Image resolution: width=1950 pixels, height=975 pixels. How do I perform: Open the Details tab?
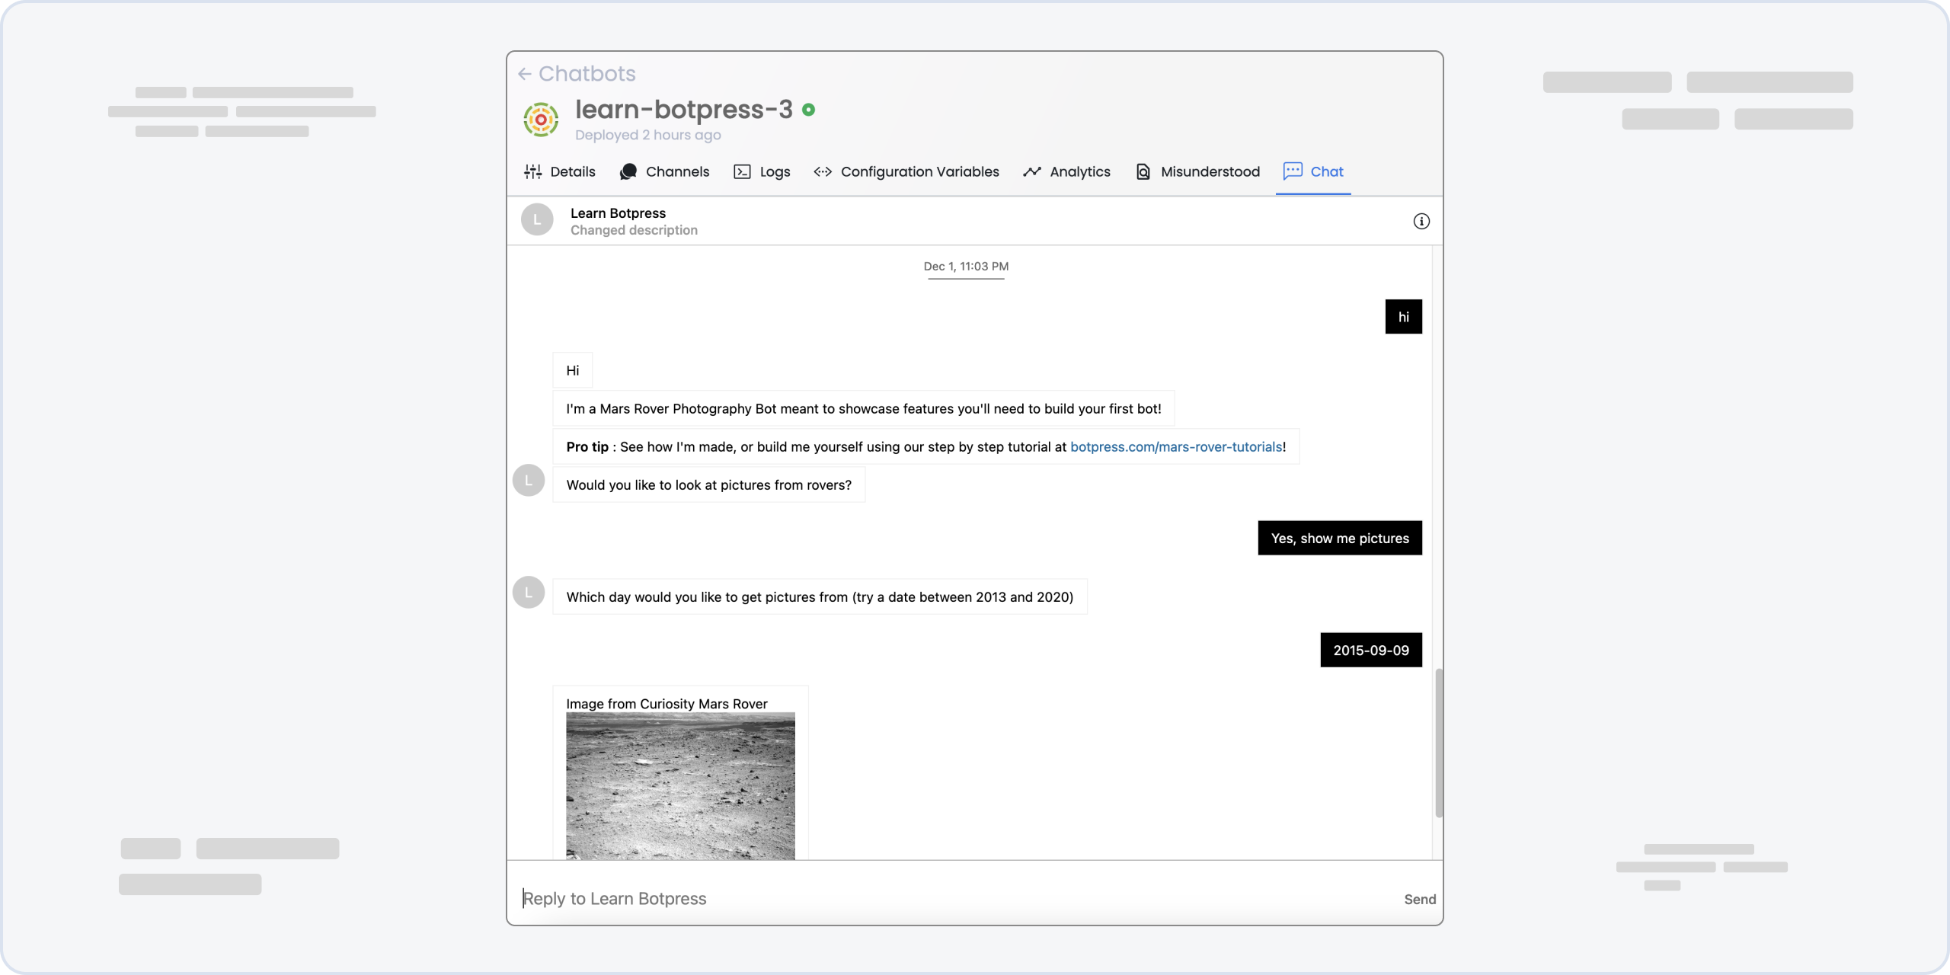(560, 171)
